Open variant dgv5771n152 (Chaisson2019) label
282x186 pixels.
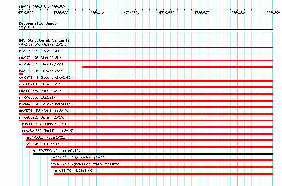44,111
